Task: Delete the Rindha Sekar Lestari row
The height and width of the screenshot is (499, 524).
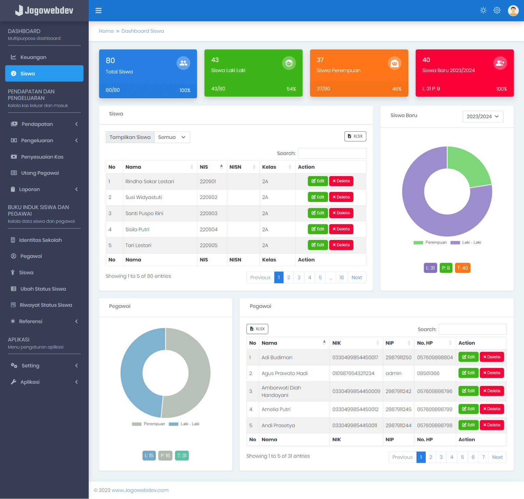Action: tap(341, 181)
